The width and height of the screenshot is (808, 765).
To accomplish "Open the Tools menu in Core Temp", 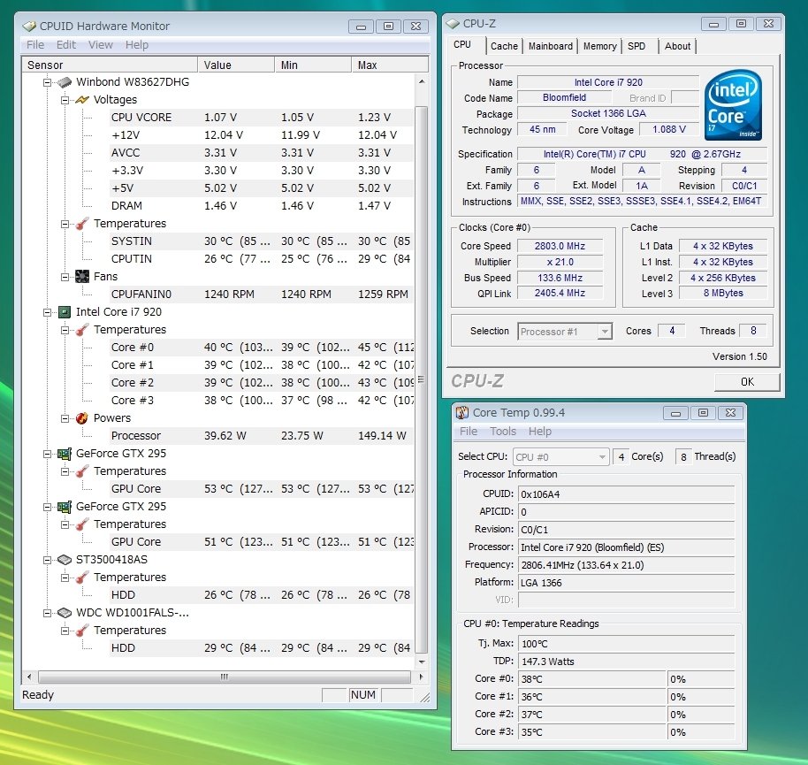I will [503, 432].
